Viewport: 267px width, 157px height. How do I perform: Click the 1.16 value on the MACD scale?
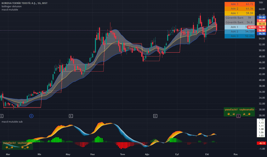pyautogui.click(x=261, y=120)
